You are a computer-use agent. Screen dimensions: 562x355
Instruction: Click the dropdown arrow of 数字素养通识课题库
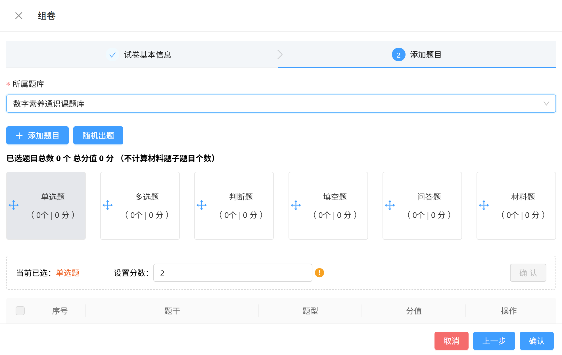(x=546, y=104)
